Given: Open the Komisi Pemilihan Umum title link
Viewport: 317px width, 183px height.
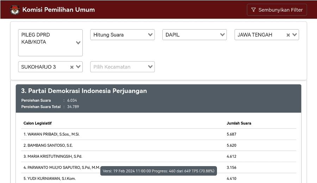Looking at the screenshot, I should coord(58,10).
